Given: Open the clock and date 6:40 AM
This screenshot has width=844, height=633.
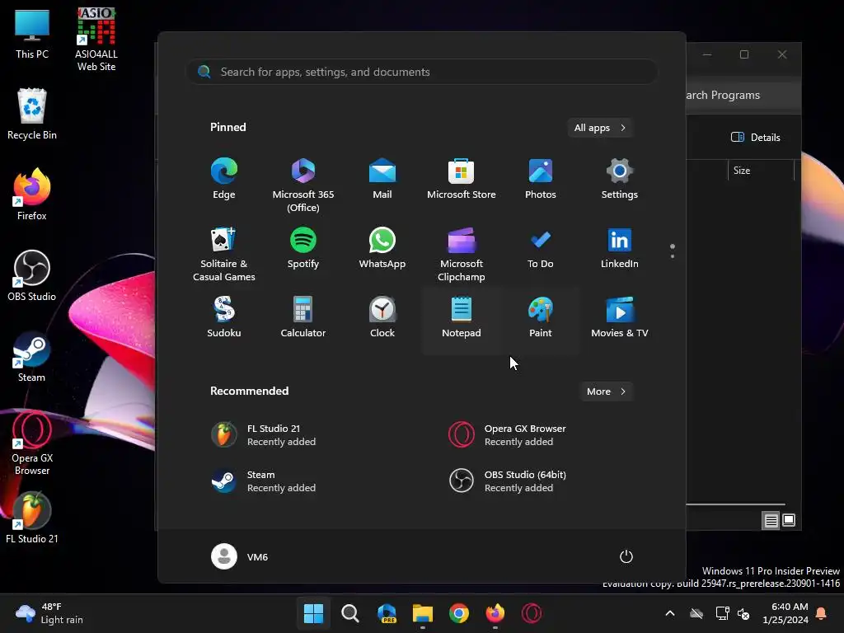Looking at the screenshot, I should click(x=785, y=613).
